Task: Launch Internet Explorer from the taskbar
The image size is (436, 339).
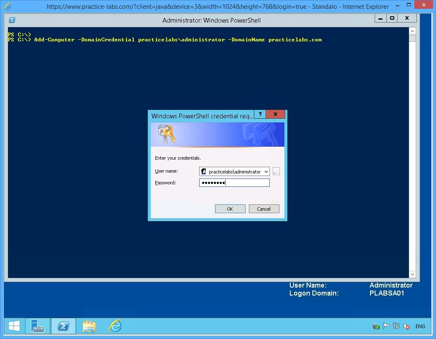Action: coord(115,326)
